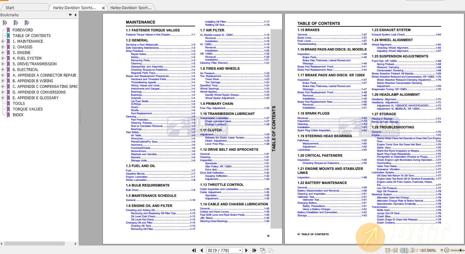This screenshot has height=254, width=465.
Task: Open the Air Pressure link under Tires
Action: tap(235, 73)
